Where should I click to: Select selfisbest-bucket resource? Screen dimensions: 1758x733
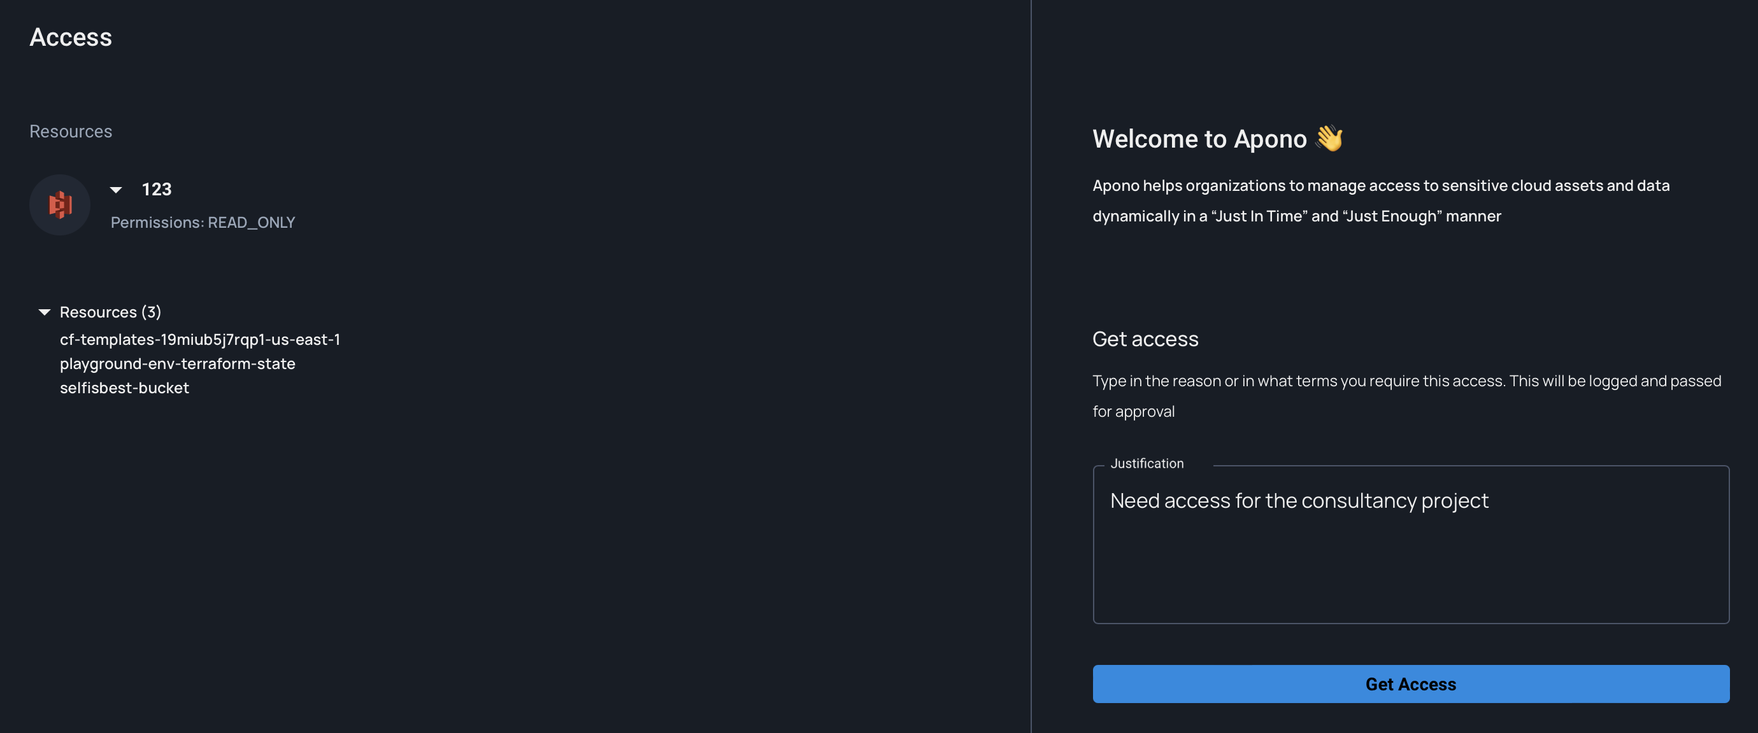[x=124, y=388]
